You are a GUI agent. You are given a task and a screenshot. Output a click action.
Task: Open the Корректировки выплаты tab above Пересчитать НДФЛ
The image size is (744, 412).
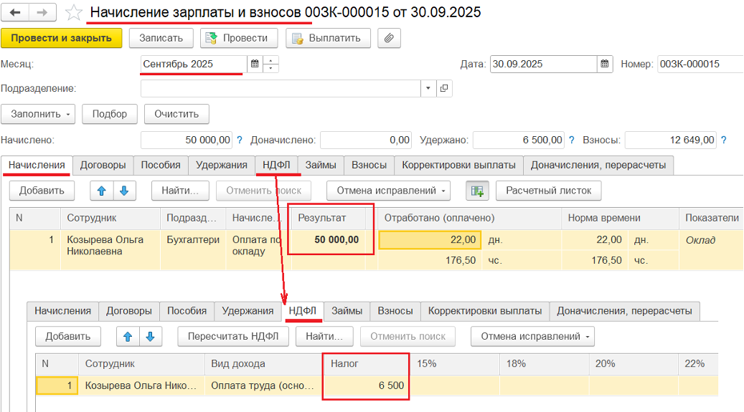[x=485, y=311]
